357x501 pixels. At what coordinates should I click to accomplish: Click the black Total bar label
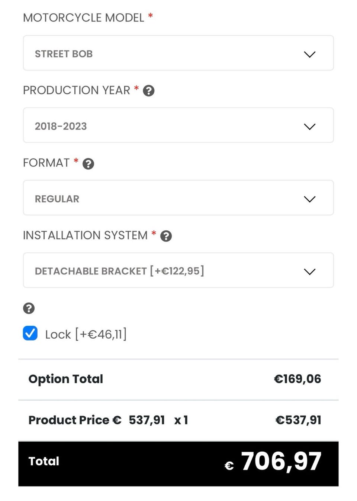[x=44, y=461]
